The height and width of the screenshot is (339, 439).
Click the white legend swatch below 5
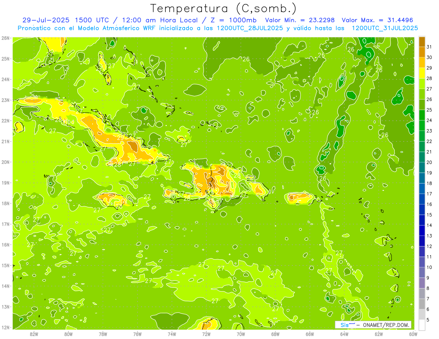click(x=422, y=324)
